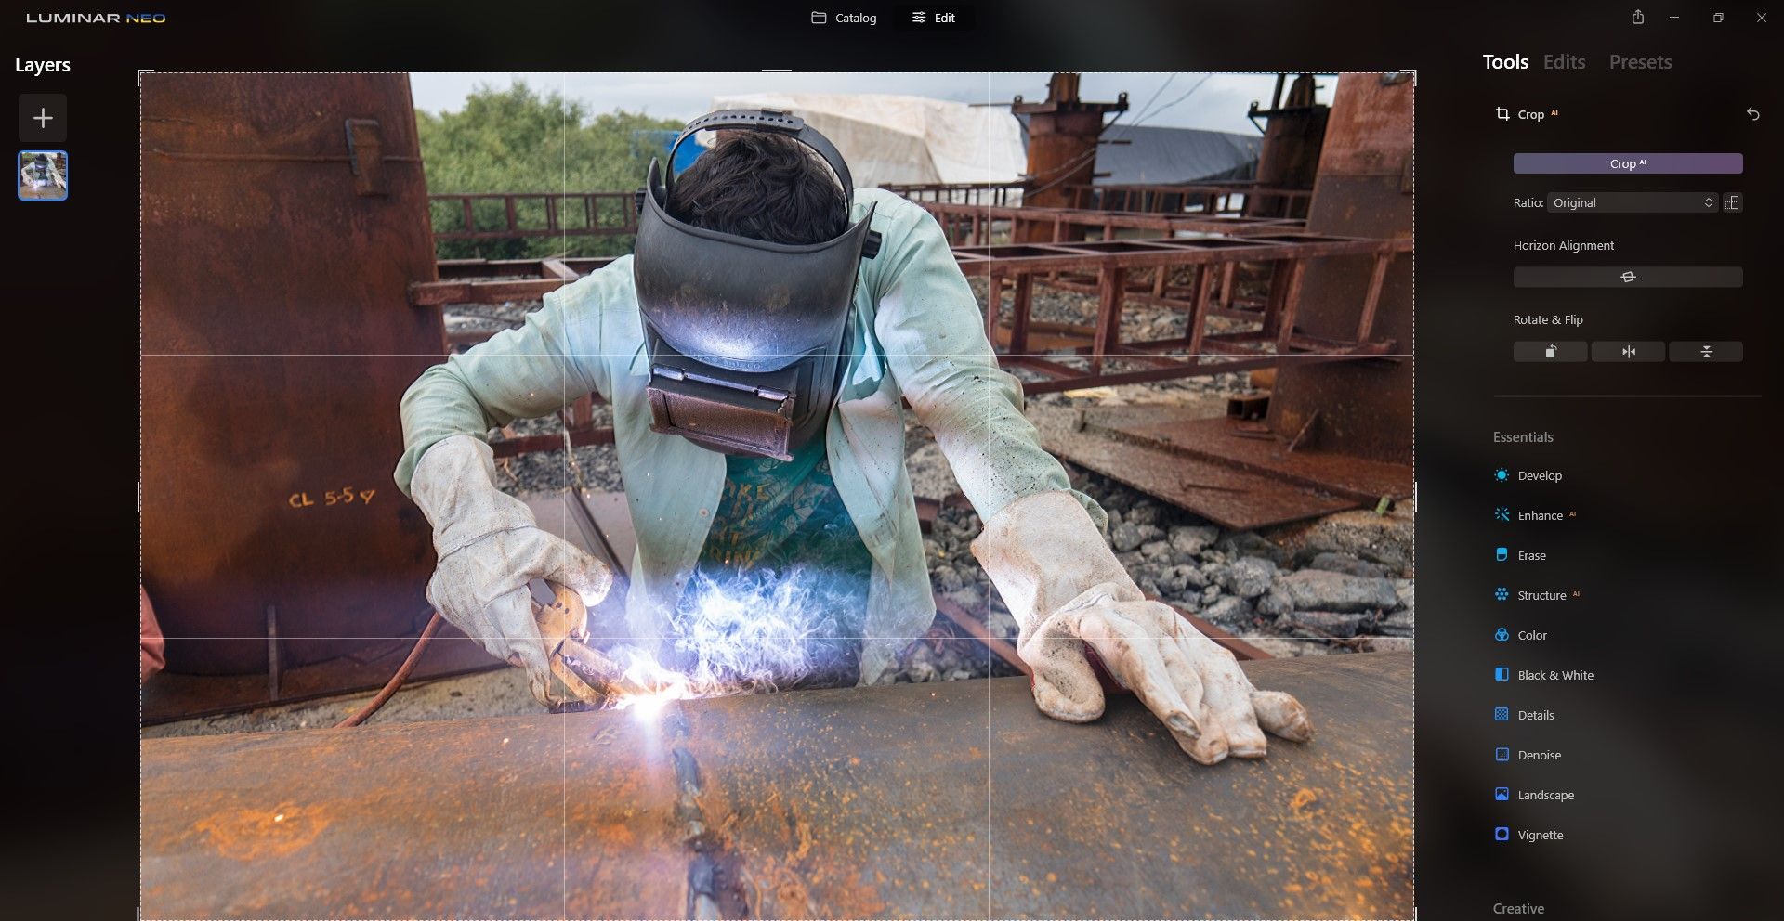Image resolution: width=1784 pixels, height=921 pixels.
Task: Open the Edits panel tab
Action: coord(1564,62)
